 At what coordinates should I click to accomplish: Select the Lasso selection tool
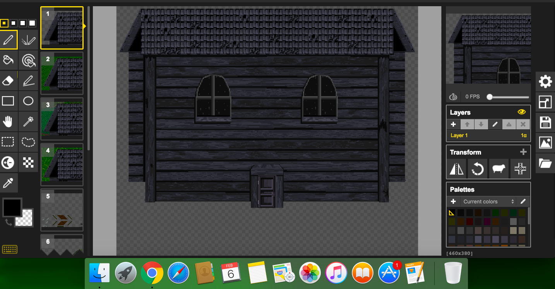coord(29,142)
